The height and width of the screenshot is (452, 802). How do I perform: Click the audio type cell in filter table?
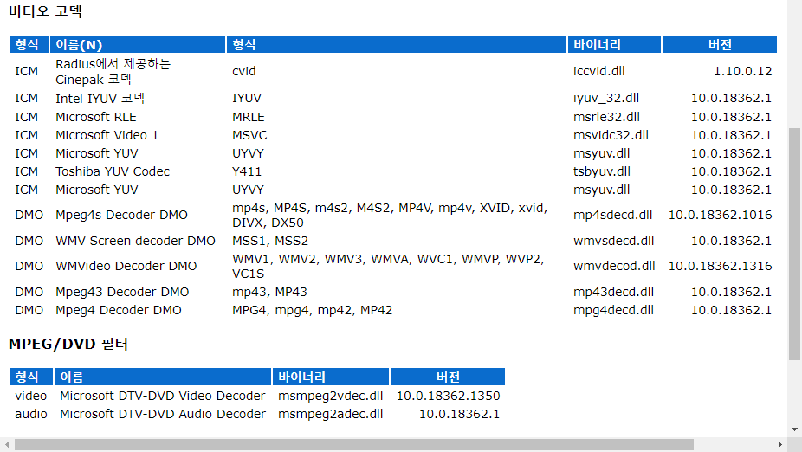(30, 414)
